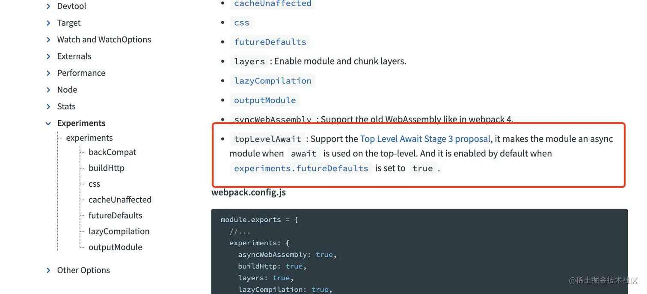This screenshot has height=294, width=647.
Task: Expand the Watch and WatchOptions chevron
Action: tap(48, 39)
